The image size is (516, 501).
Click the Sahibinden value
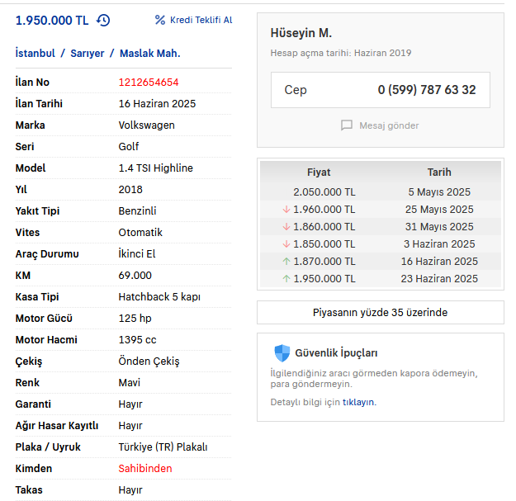point(145,469)
